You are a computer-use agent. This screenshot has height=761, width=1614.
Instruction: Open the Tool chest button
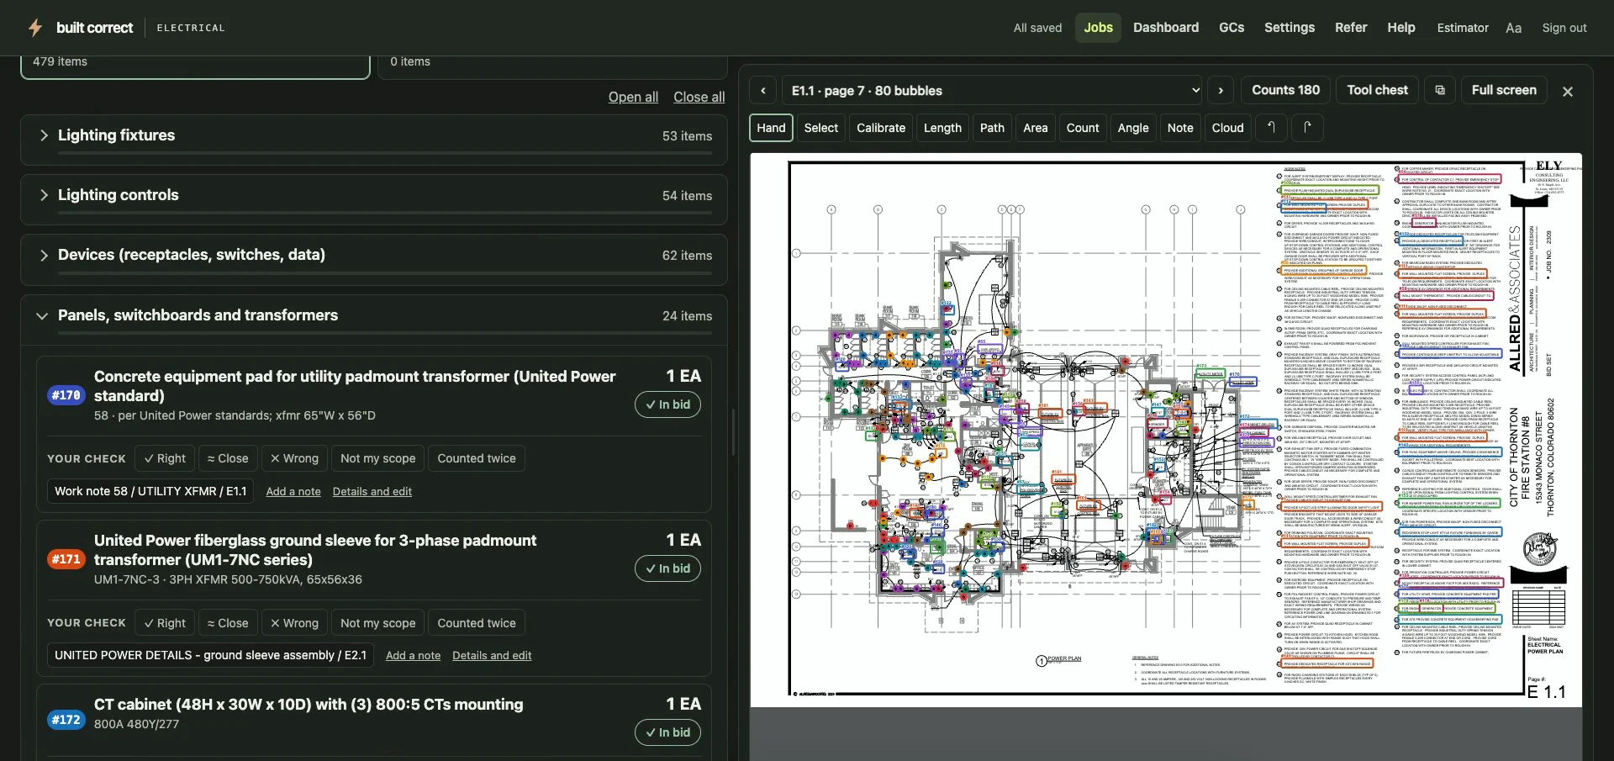[x=1377, y=90]
